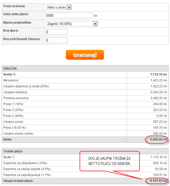Click the Prirez (18.00 %): label

[x=15, y=128]
